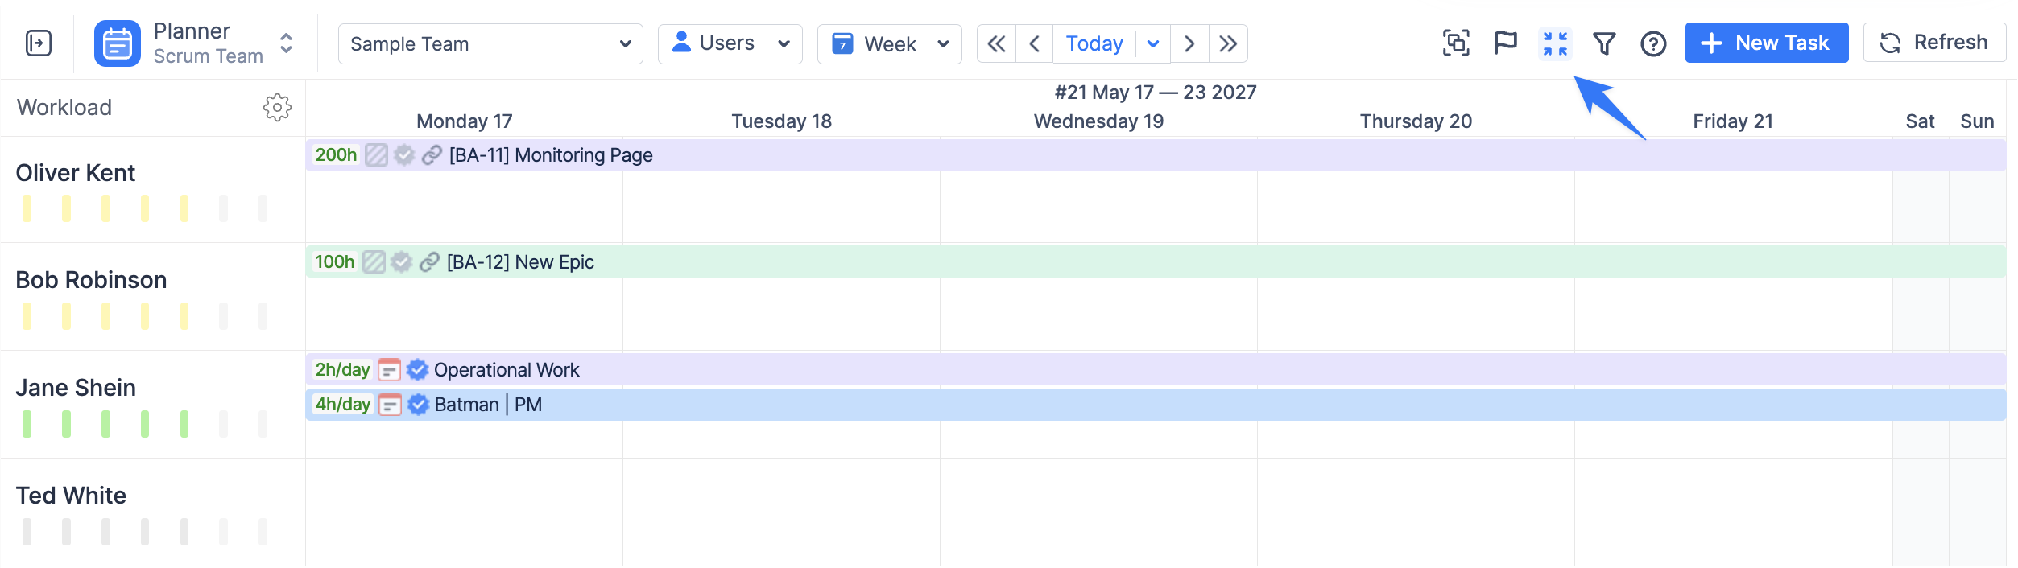Expand the Sample Team dropdown
2018x568 pixels.
[490, 43]
